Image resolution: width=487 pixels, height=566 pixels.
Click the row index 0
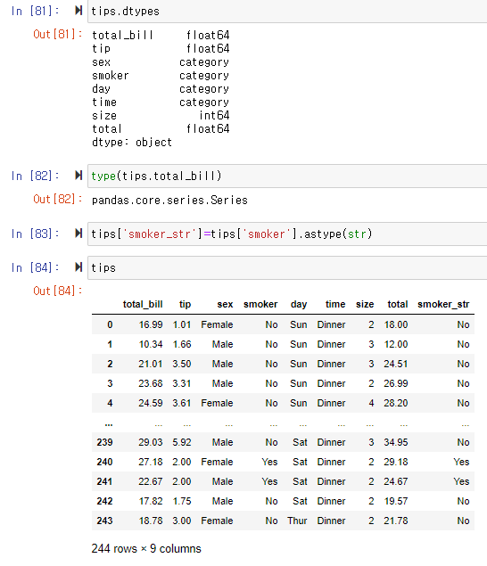coord(110,324)
